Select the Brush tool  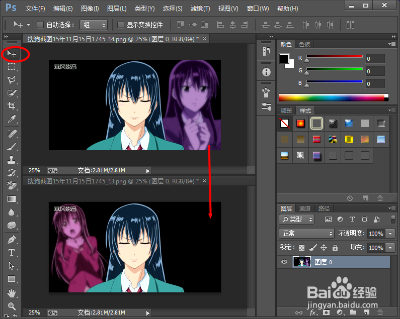tap(12, 147)
